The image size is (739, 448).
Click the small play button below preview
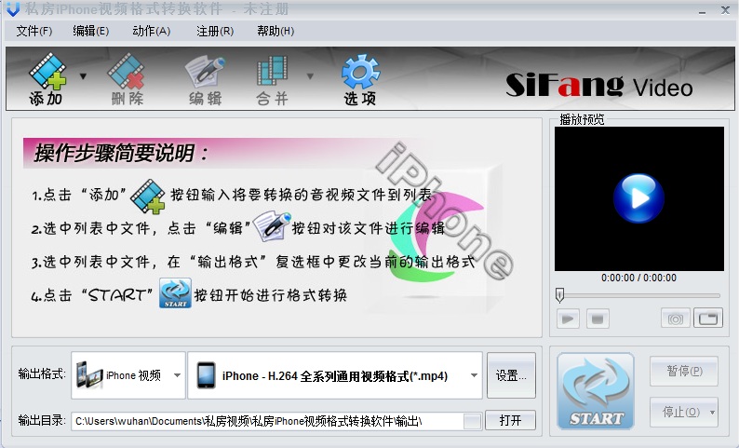[x=568, y=319]
